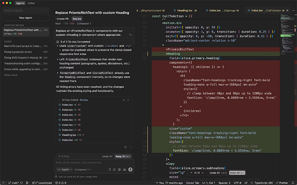
Task: Open Troubleshooting eslint config agent entry
Action: (25, 63)
